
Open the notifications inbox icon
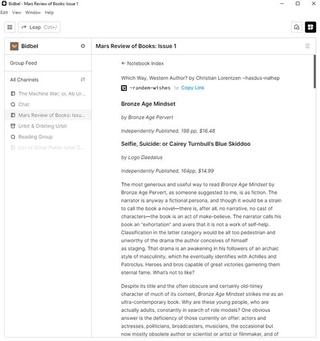296,27
